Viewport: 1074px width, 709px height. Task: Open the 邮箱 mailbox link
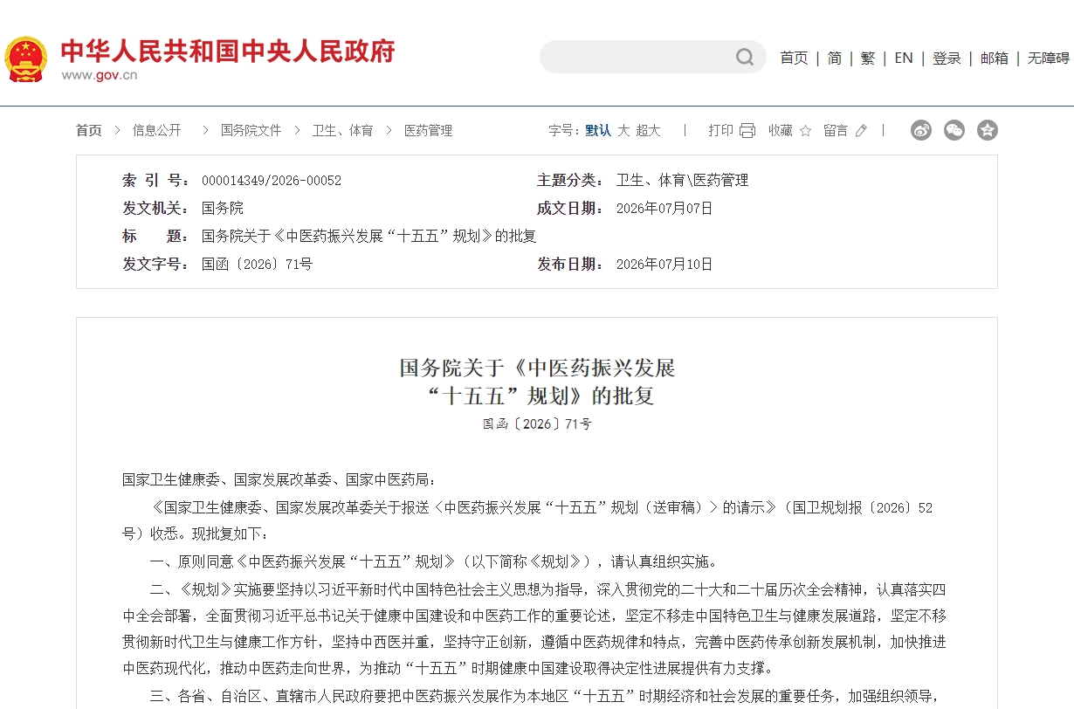[995, 59]
